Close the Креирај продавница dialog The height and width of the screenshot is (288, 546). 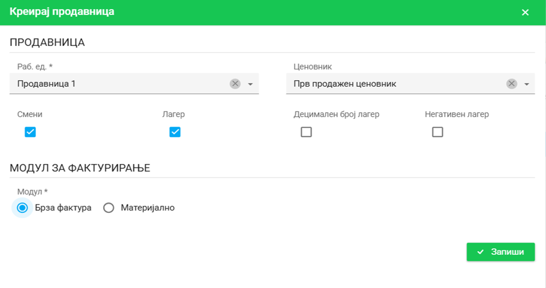pos(525,12)
